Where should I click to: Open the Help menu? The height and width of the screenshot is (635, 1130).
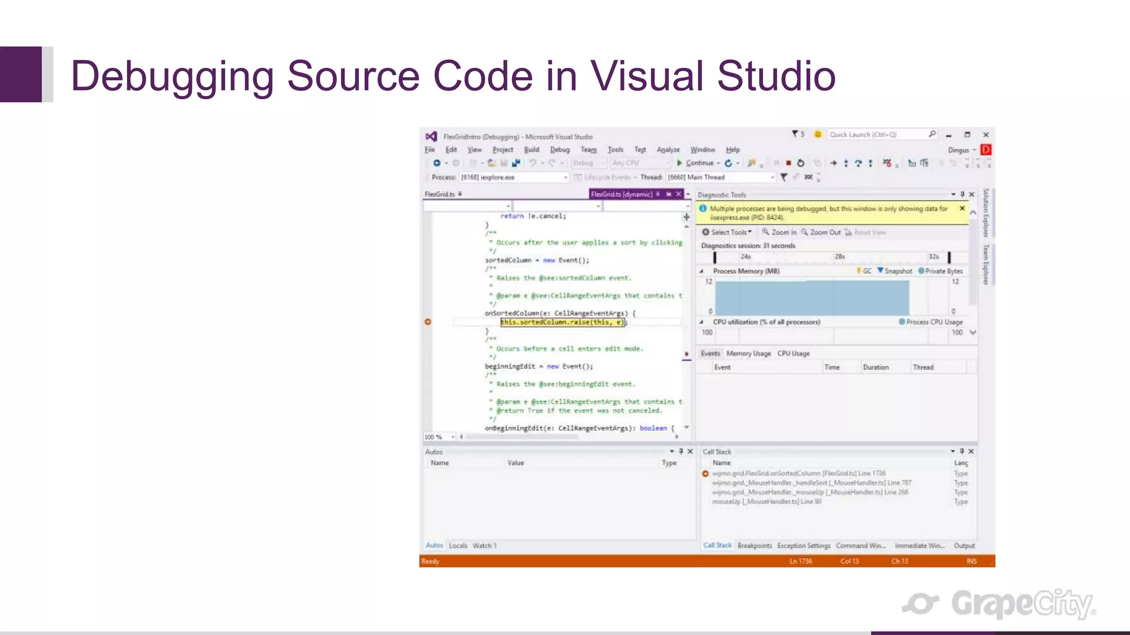tap(733, 149)
